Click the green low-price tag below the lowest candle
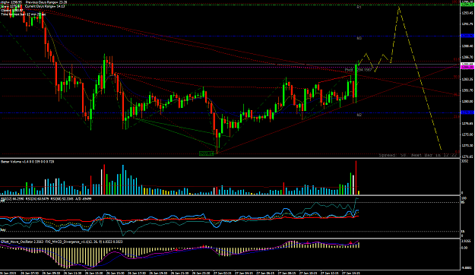 pyautogui.click(x=206, y=154)
